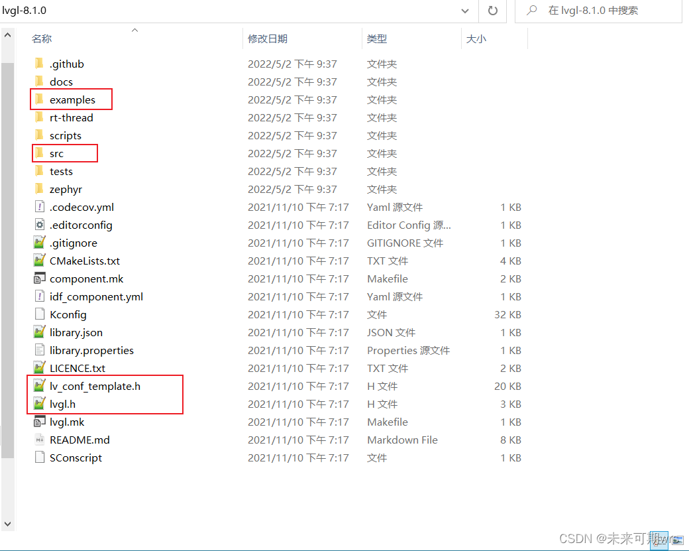Click the Editor Config type cell
689x551 pixels.
tap(409, 225)
